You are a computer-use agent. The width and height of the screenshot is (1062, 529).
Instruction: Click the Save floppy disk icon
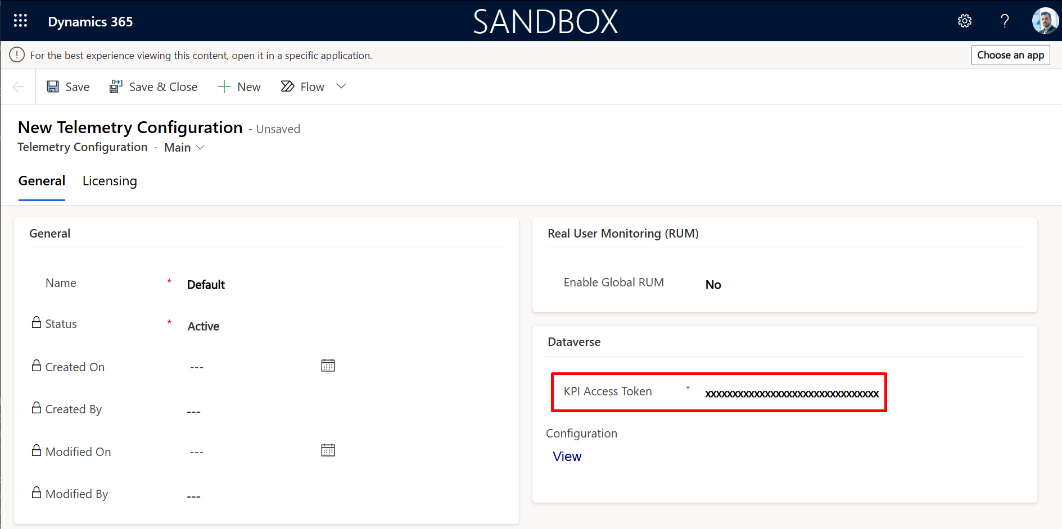tap(53, 86)
